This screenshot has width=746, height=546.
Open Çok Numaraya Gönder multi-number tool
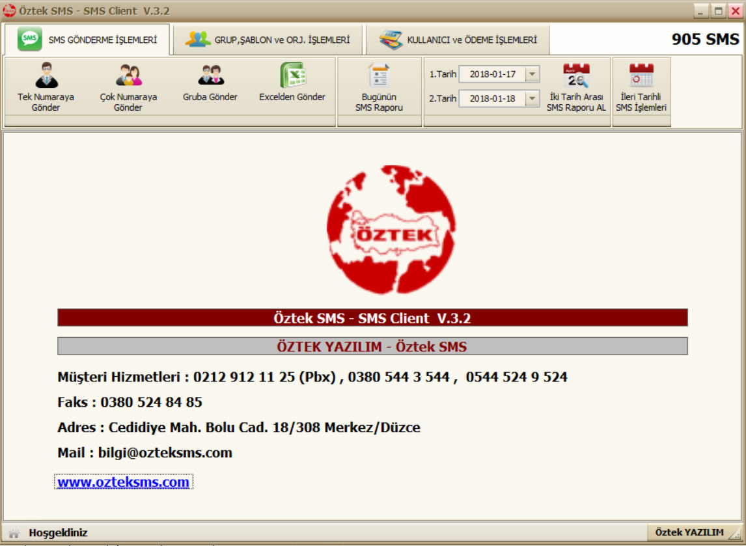click(128, 87)
